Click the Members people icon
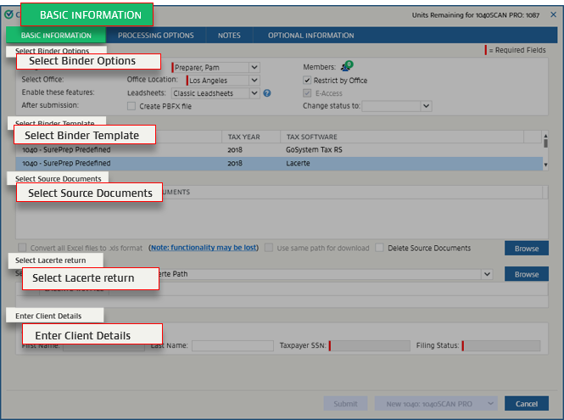Image resolution: width=564 pixels, height=420 pixels. coord(345,67)
